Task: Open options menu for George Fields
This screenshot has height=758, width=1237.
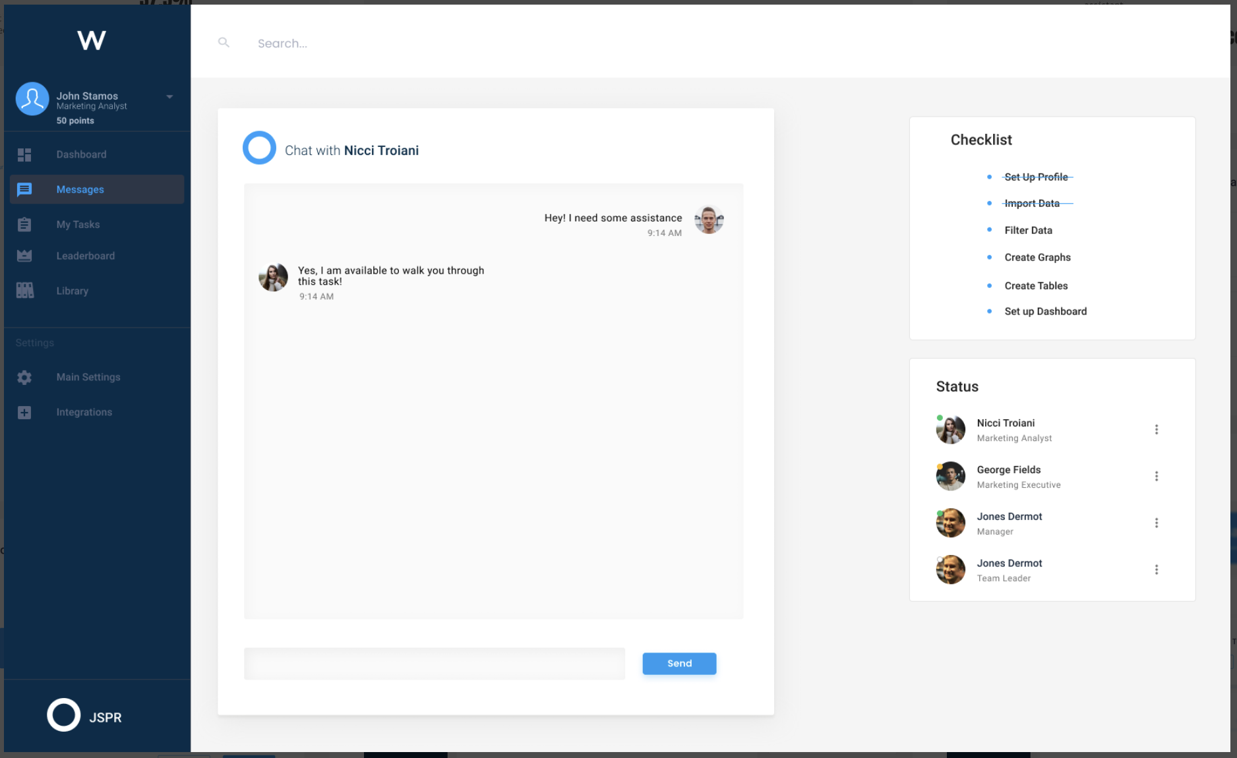Action: point(1157,477)
